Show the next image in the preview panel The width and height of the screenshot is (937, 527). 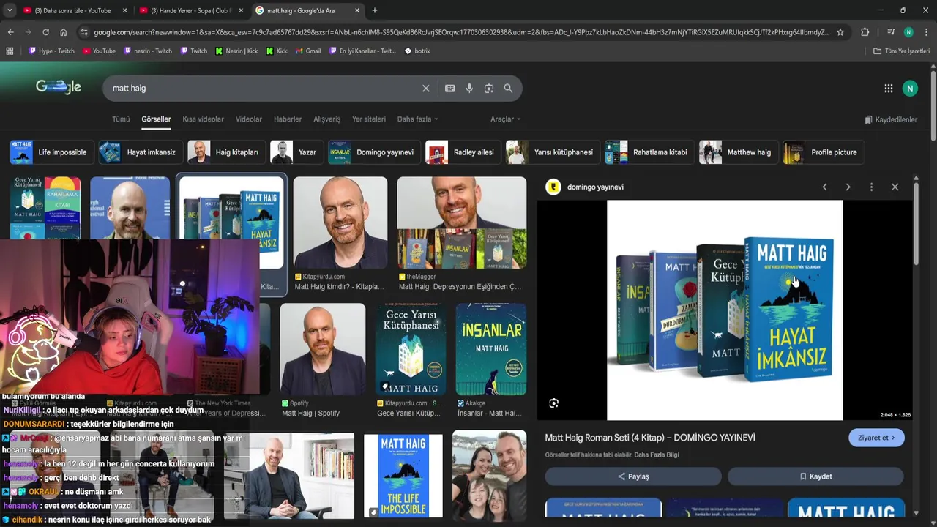[848, 187]
